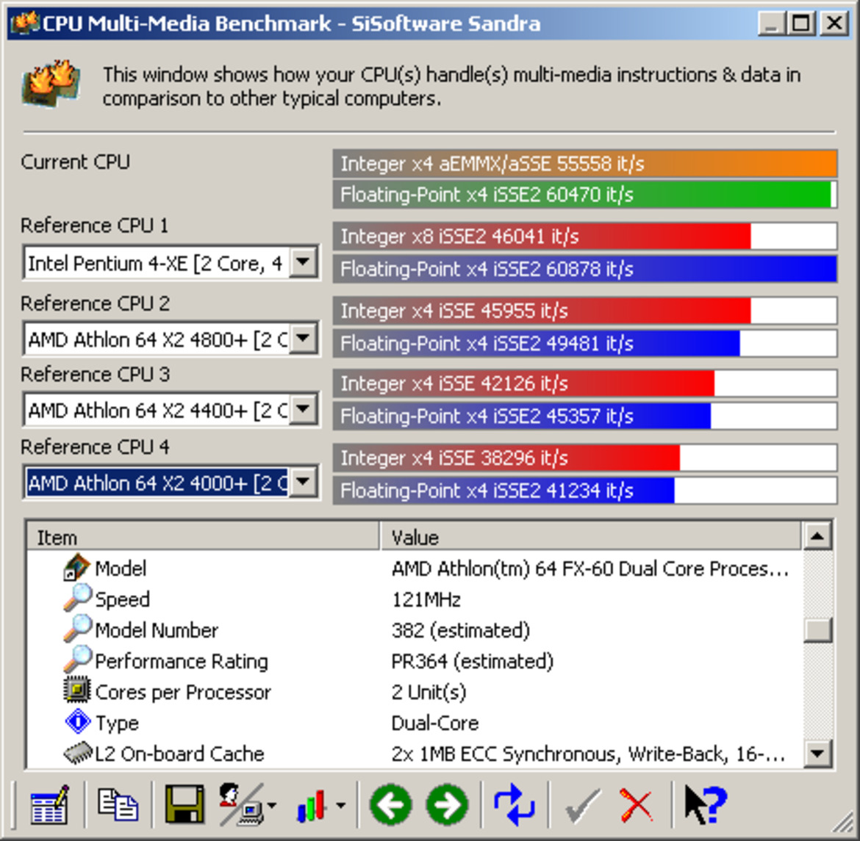The width and height of the screenshot is (860, 841).
Task: Click the grey checkmark OK icon
Action: coord(582,805)
